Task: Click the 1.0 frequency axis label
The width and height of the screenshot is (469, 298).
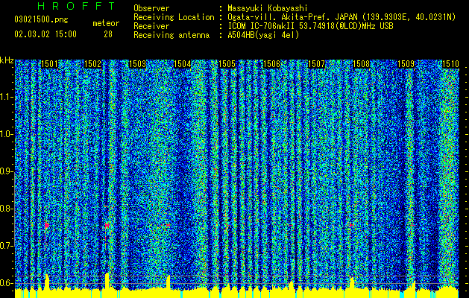Action: pos(6,134)
